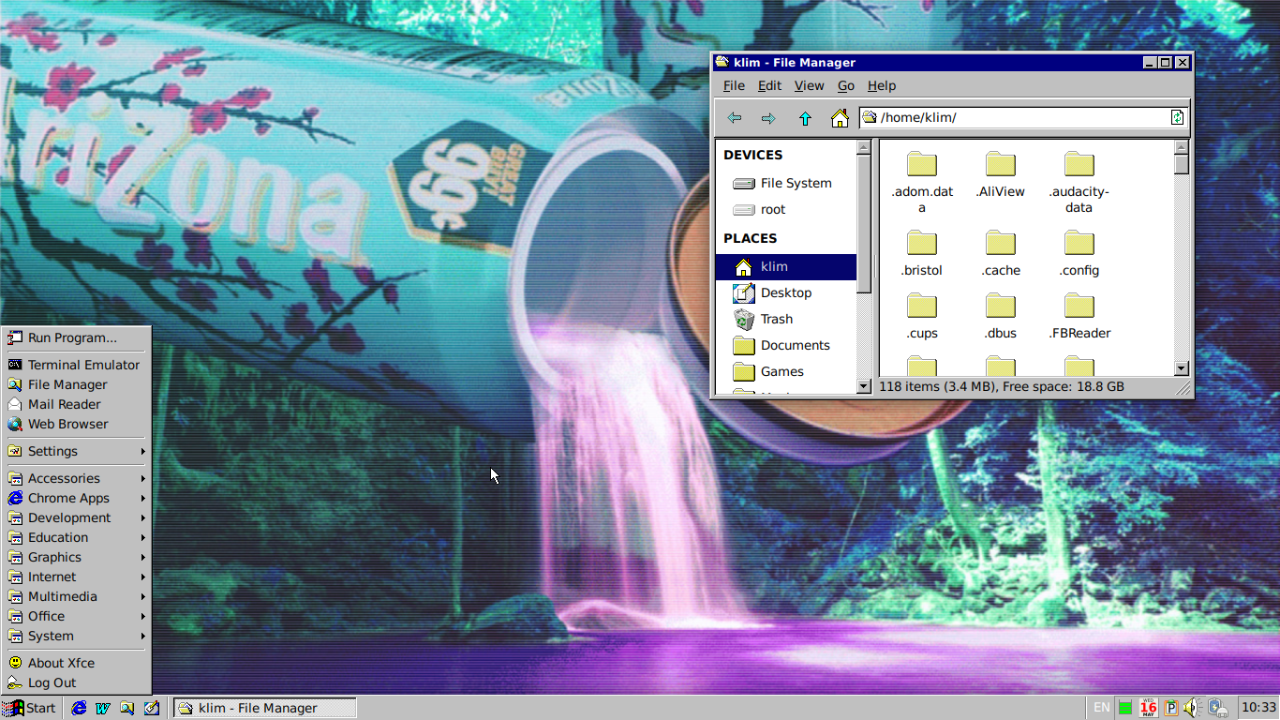
Task: Launch the 'W' word processor taskbar icon
Action: pyautogui.click(x=103, y=708)
